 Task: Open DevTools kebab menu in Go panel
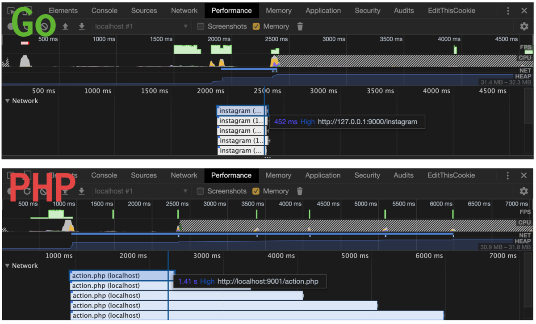[508, 11]
